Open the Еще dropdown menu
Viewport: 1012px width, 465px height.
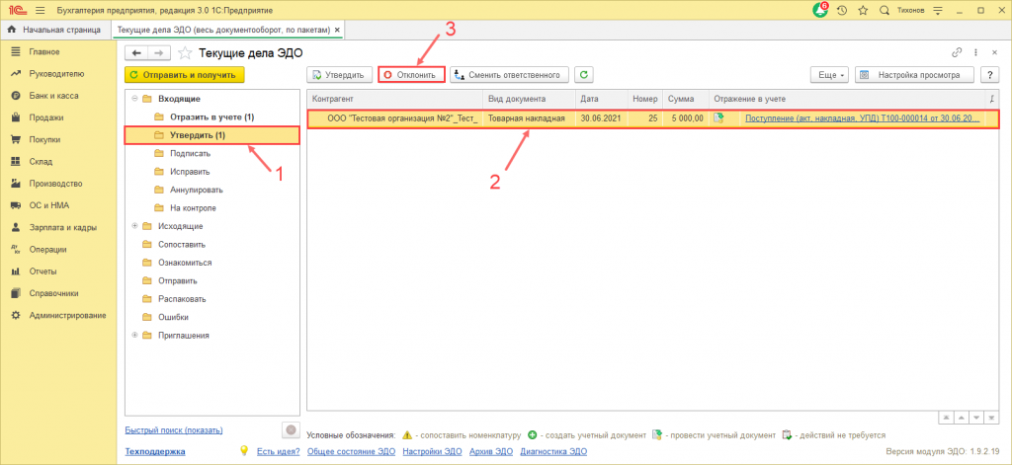[x=830, y=75]
